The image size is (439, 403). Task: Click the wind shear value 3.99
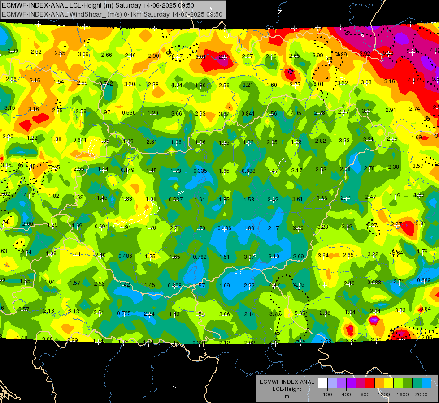point(318,56)
